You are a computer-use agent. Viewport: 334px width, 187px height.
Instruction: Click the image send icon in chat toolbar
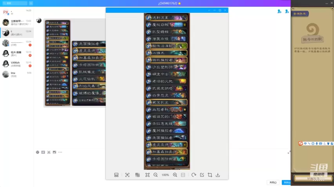pyautogui.click(x=55, y=152)
